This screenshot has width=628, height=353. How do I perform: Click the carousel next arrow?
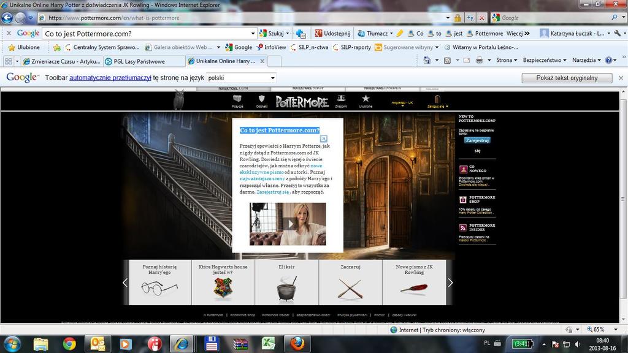pos(450,283)
